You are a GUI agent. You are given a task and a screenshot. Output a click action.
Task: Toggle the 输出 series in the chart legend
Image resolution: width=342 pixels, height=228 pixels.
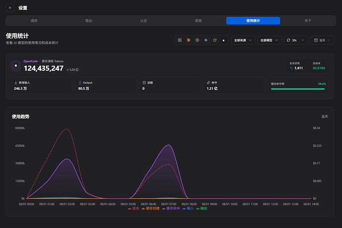pyautogui.click(x=202, y=208)
